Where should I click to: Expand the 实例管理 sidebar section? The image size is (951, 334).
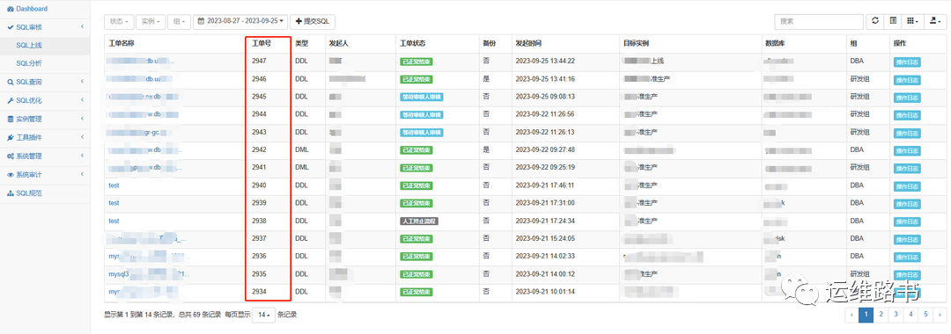(45, 120)
